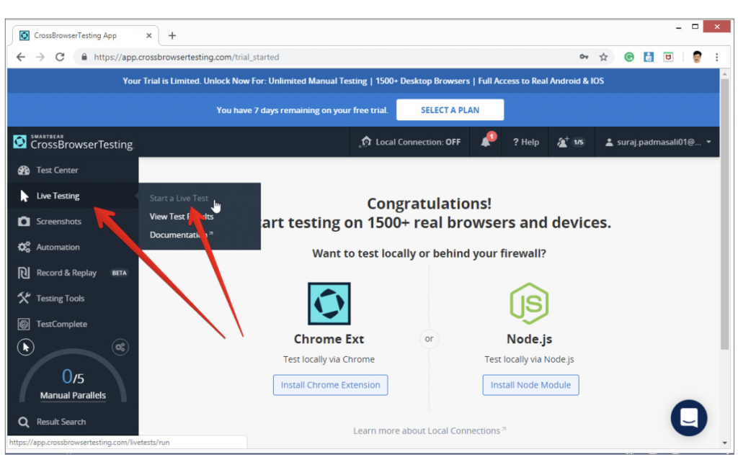
Task: Click the CrossBrowserTesting logo
Action: pos(73,142)
